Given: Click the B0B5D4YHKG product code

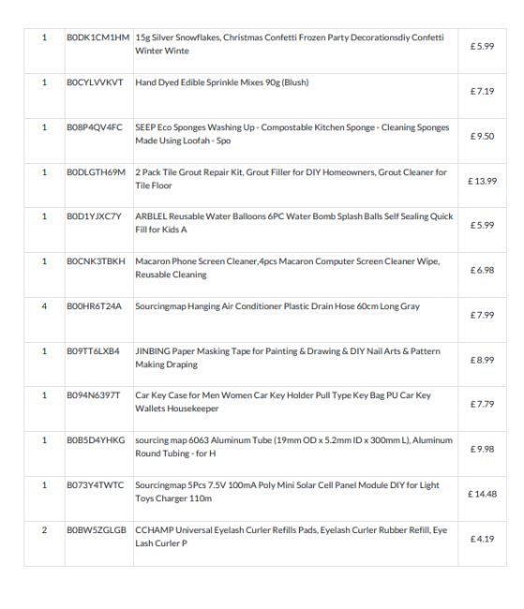Looking at the screenshot, I should tap(96, 440).
